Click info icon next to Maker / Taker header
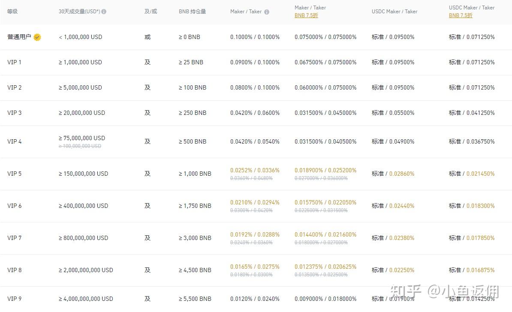 click(x=267, y=12)
